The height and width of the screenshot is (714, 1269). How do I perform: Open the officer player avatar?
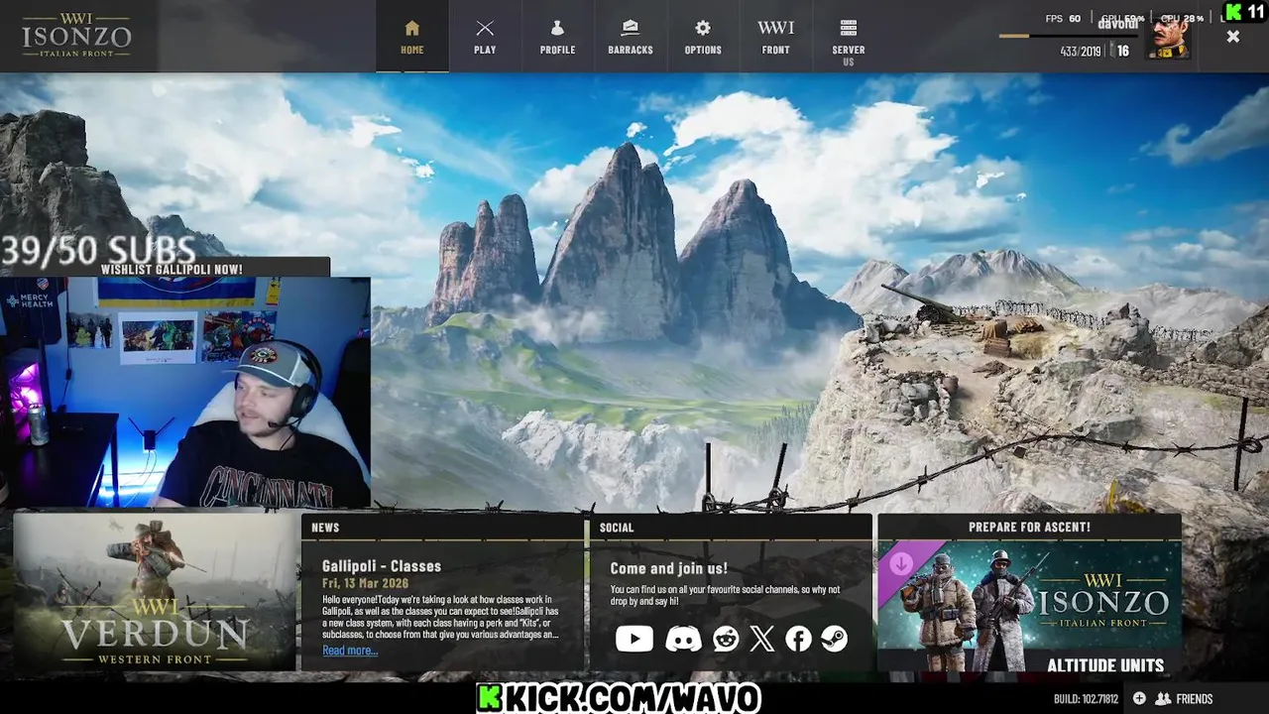click(1169, 38)
